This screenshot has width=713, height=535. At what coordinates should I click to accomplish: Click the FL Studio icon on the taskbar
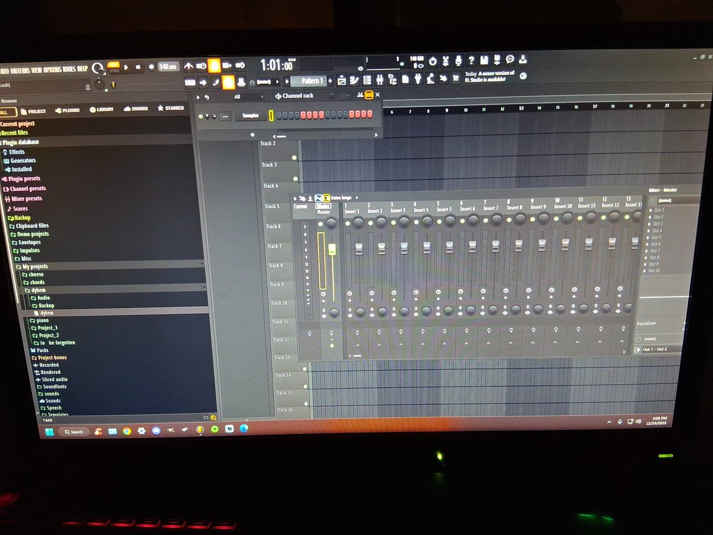pyautogui.click(x=200, y=429)
